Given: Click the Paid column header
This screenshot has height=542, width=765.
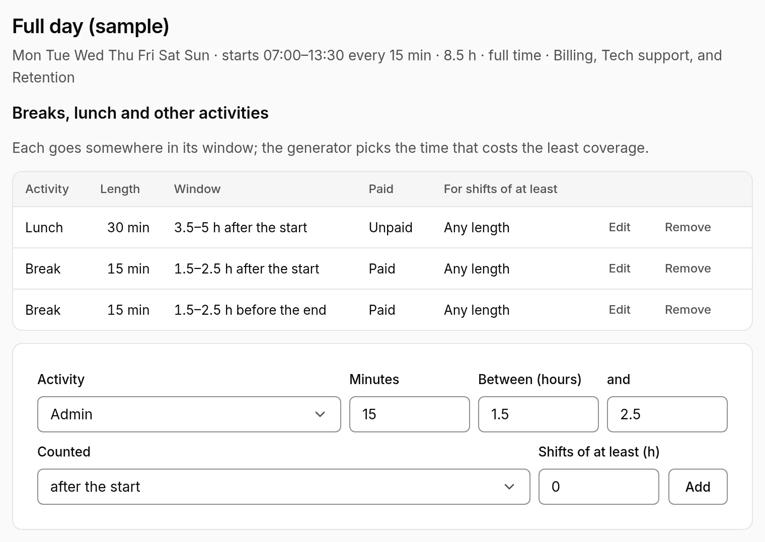Looking at the screenshot, I should (x=381, y=189).
